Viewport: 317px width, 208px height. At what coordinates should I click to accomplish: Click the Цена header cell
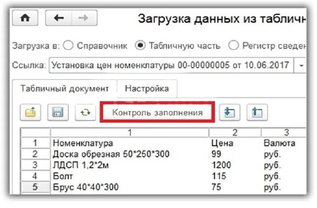[235, 143]
